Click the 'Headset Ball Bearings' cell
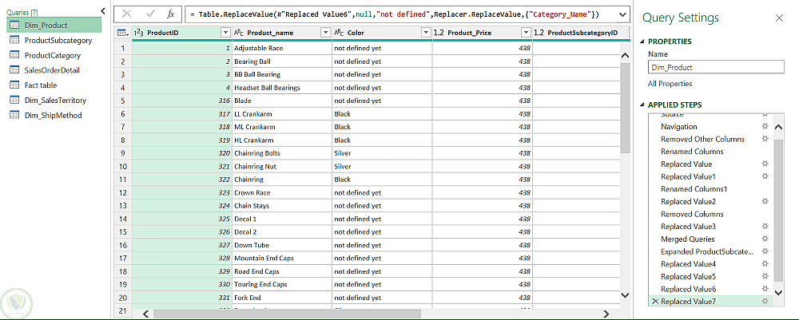This screenshot has width=799, height=320. coord(282,88)
